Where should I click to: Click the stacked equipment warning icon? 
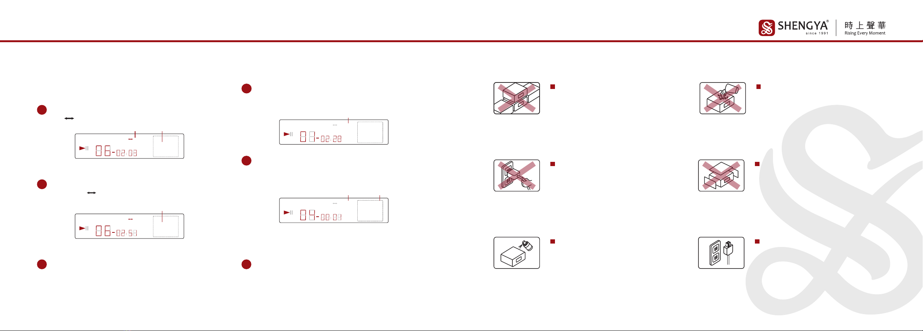(517, 98)
